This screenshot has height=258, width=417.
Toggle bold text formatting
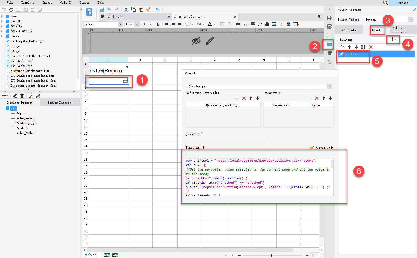143,24
